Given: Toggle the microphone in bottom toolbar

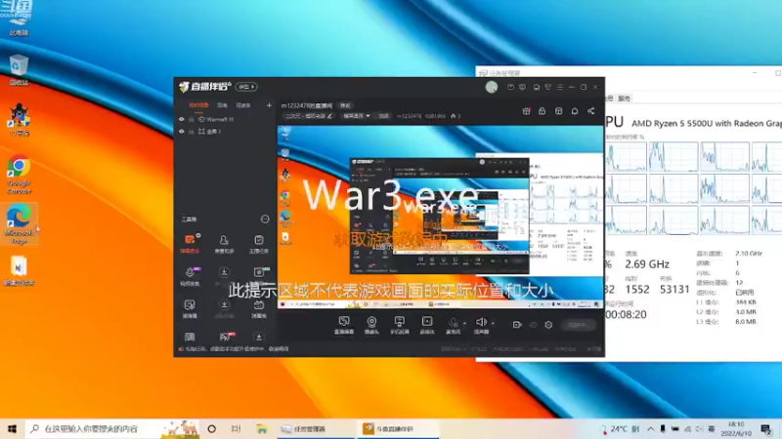Looking at the screenshot, I should 453,325.
